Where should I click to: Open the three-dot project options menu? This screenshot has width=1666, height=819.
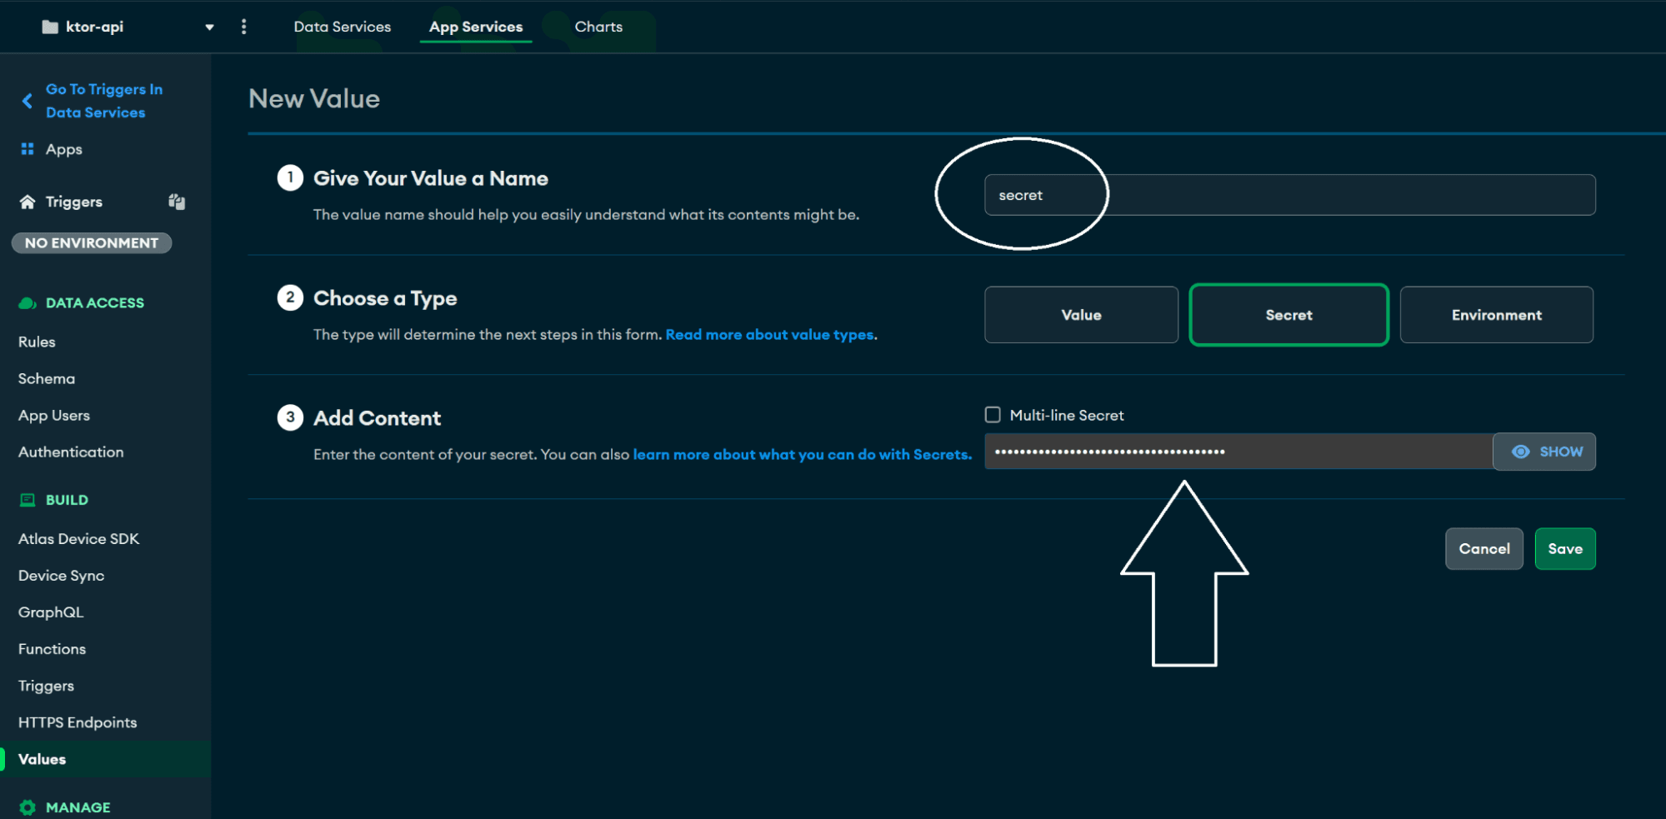(243, 27)
